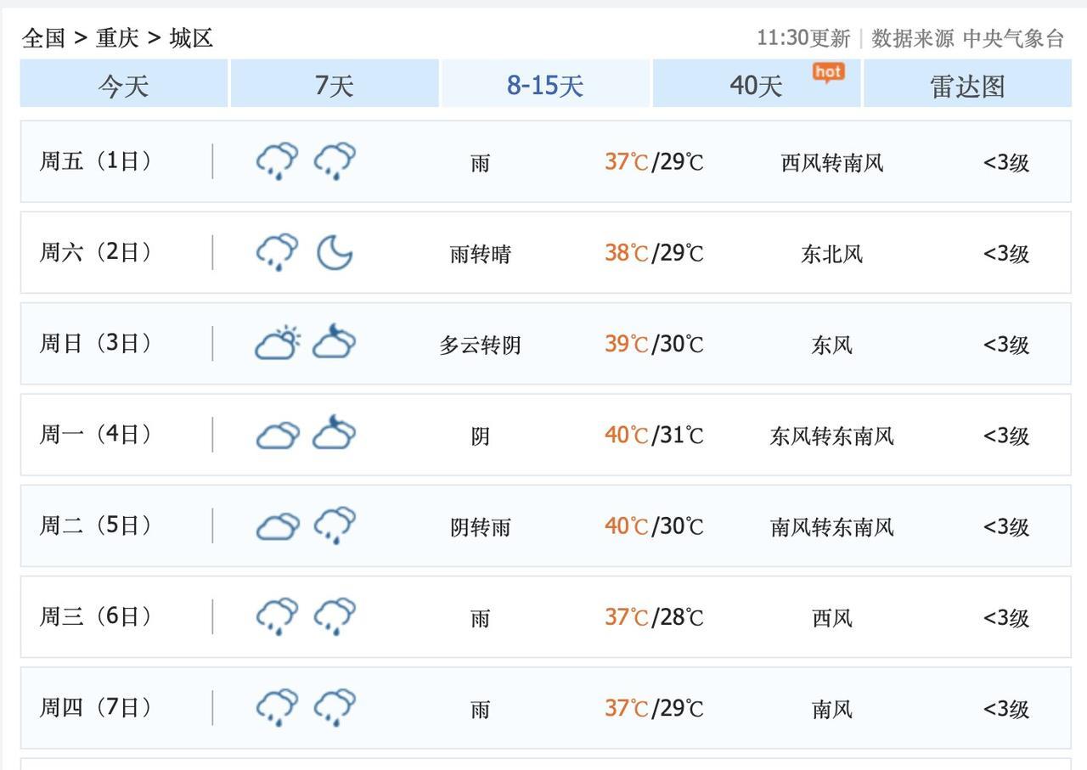Click Sunday's partly cloudy sun icon
This screenshot has width=1087, height=770.
pyautogui.click(x=278, y=343)
